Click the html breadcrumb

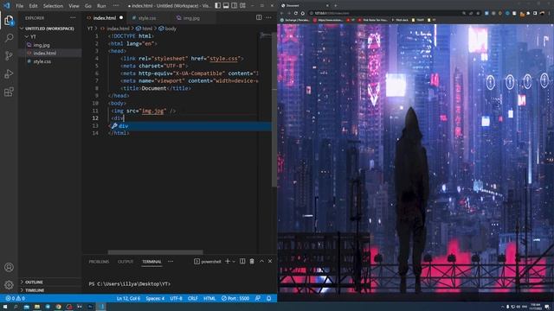[x=145, y=29]
